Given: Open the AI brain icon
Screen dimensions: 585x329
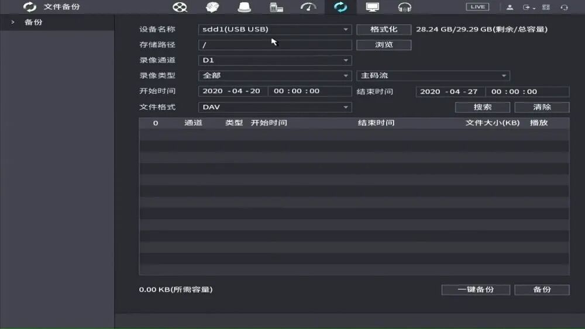Looking at the screenshot, I should coord(212,7).
